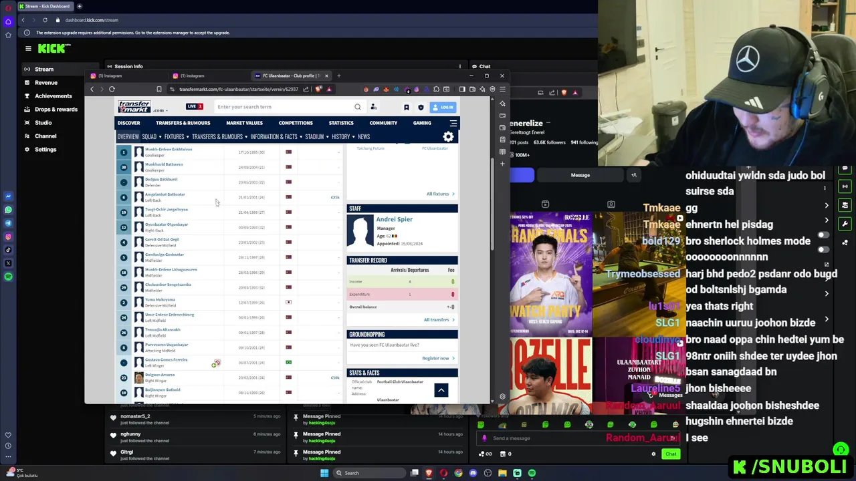
Task: Click the green Chat send button
Action: click(671, 454)
